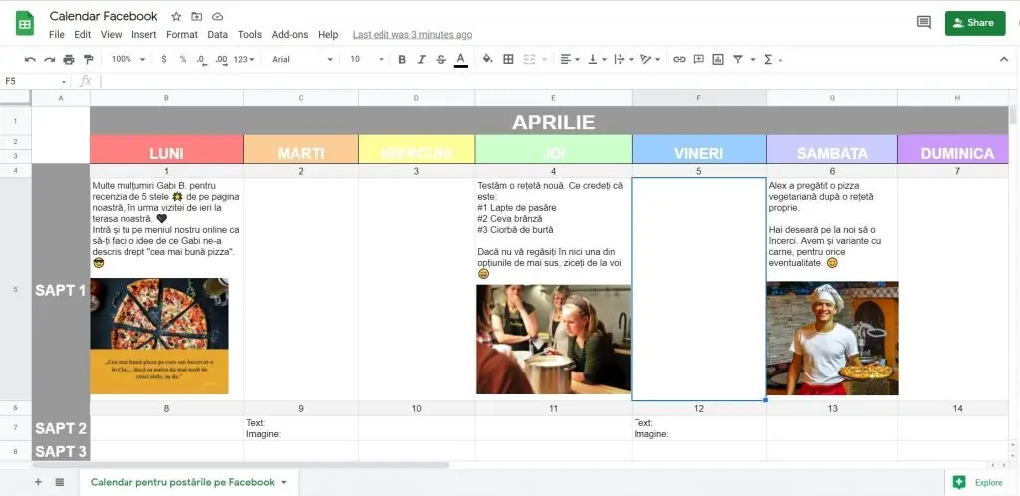Click the merge cells icon
Image resolution: width=1020 pixels, height=496 pixels.
(529, 59)
